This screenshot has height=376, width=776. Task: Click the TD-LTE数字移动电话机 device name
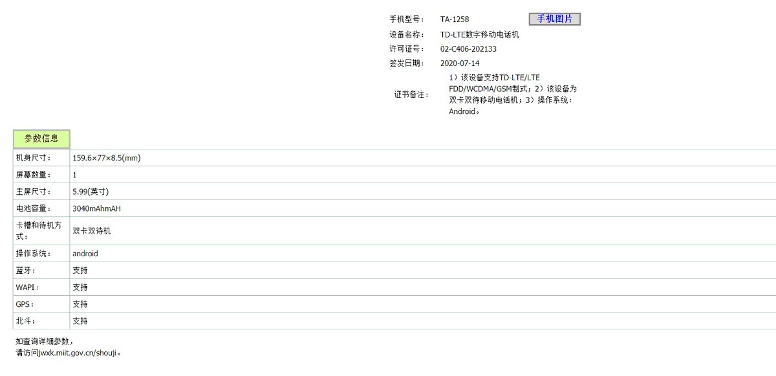[479, 34]
